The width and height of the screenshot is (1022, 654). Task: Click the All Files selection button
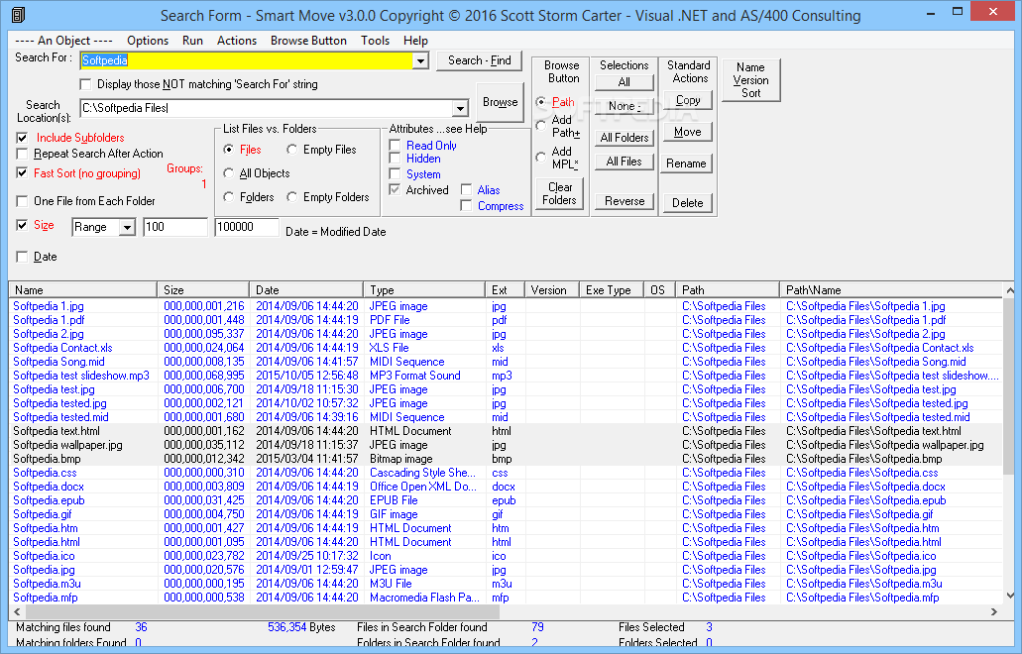[x=624, y=162]
